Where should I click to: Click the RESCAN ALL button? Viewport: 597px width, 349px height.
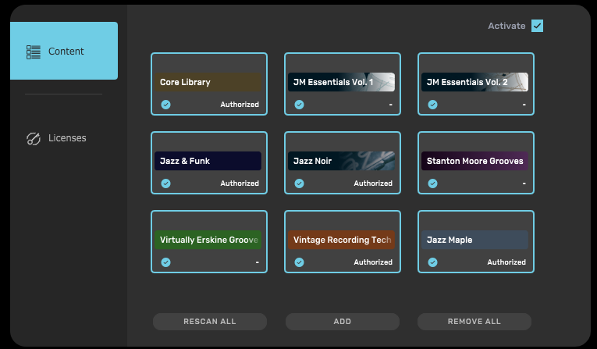pos(210,322)
